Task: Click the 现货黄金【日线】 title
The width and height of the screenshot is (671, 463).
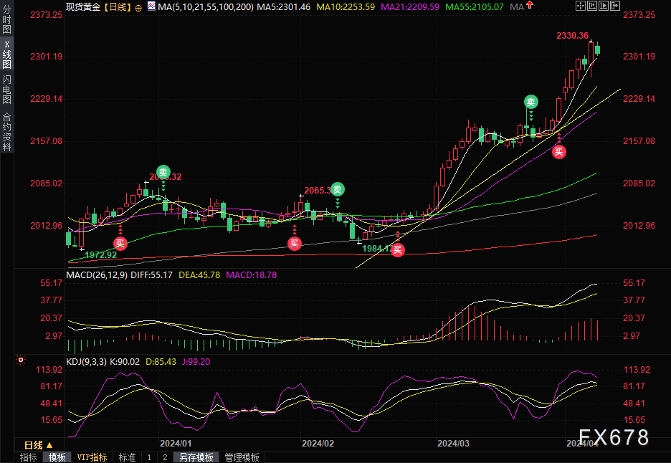Action: pos(99,7)
